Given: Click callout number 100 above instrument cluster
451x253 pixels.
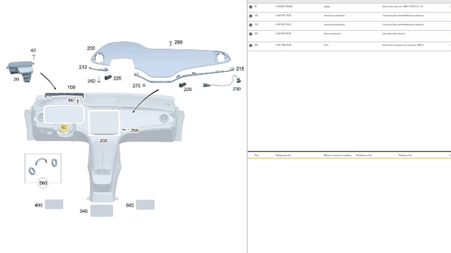Looking at the screenshot, I should pyautogui.click(x=71, y=87).
